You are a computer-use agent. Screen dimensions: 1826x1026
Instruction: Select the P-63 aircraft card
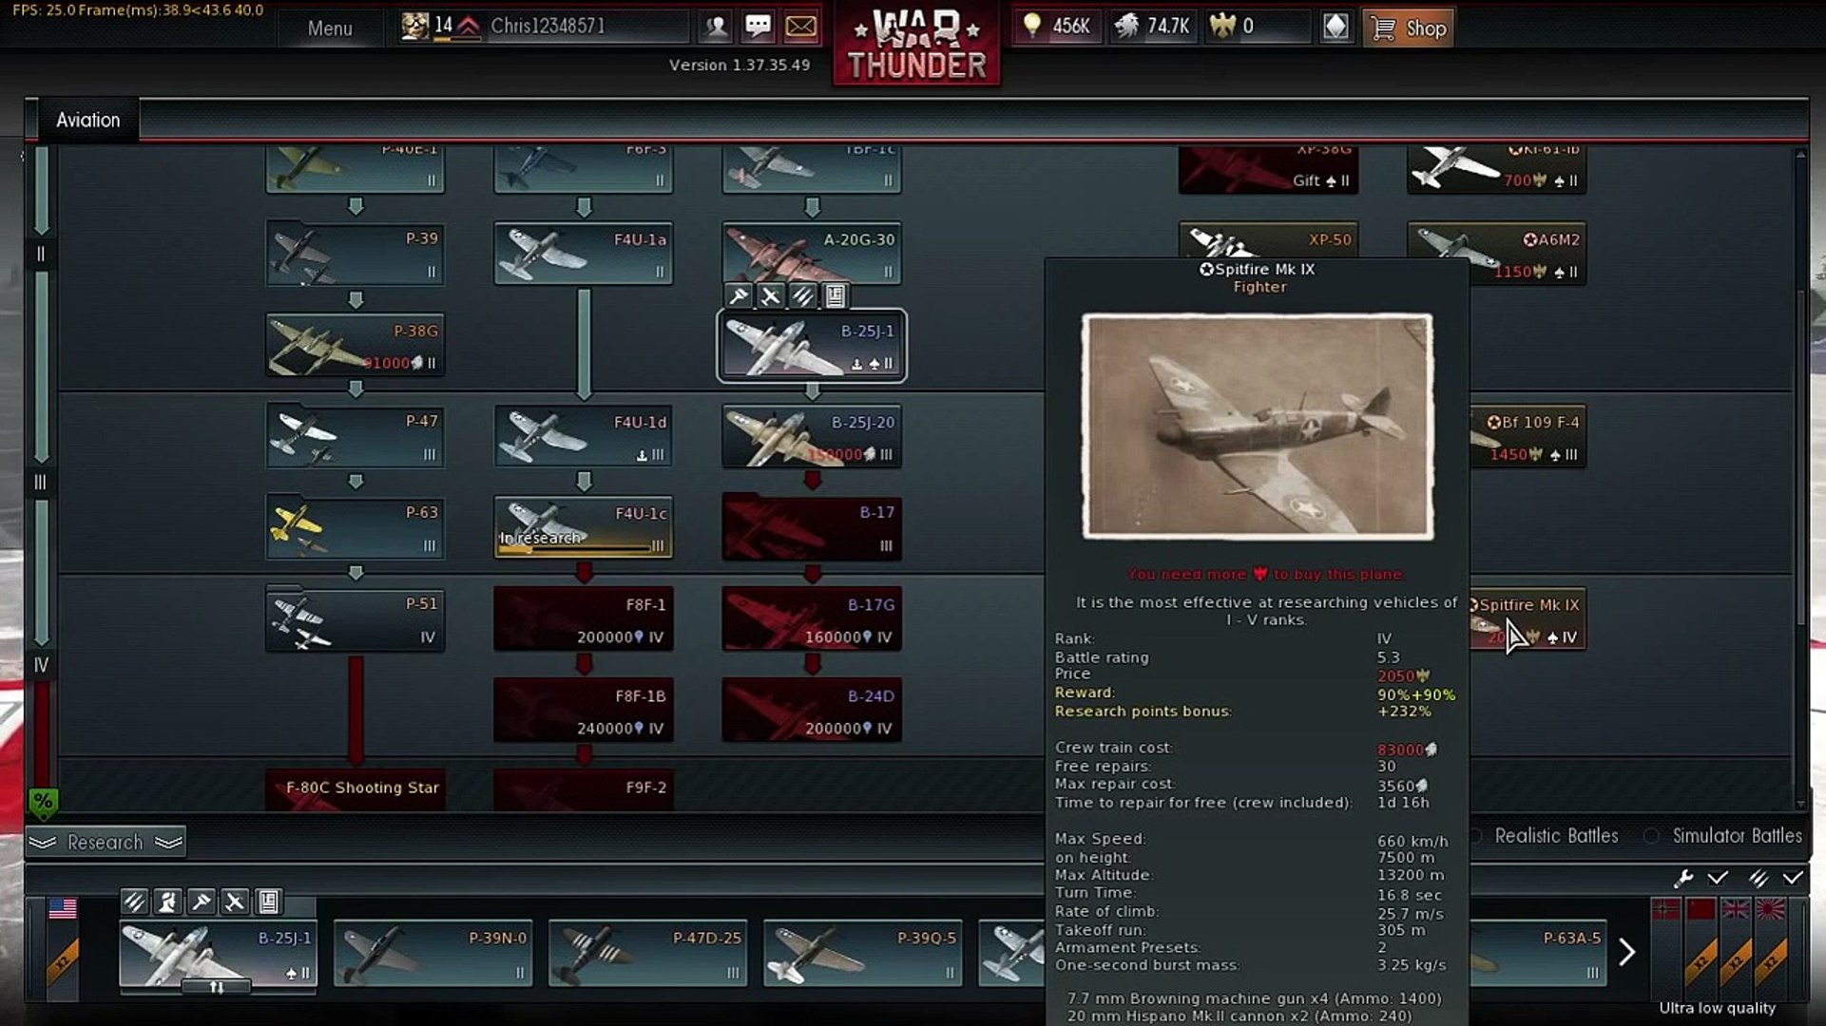coord(356,527)
